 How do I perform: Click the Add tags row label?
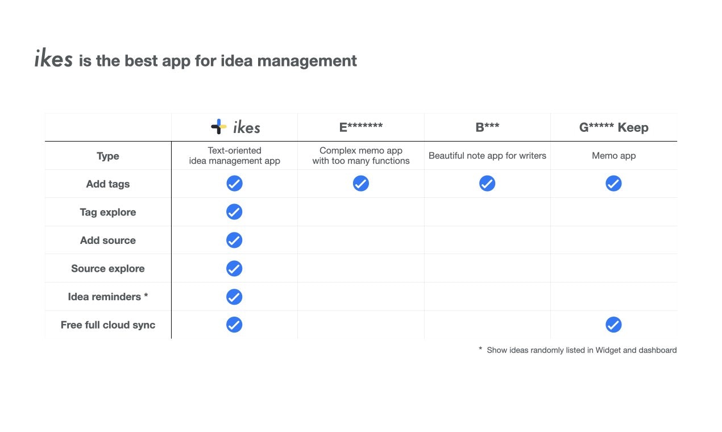point(108,184)
